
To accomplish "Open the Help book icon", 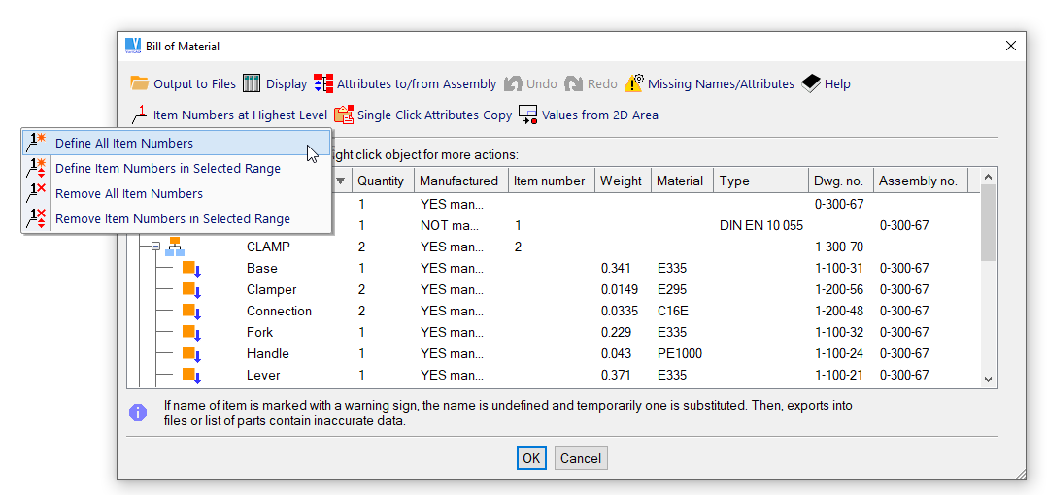I will (811, 83).
